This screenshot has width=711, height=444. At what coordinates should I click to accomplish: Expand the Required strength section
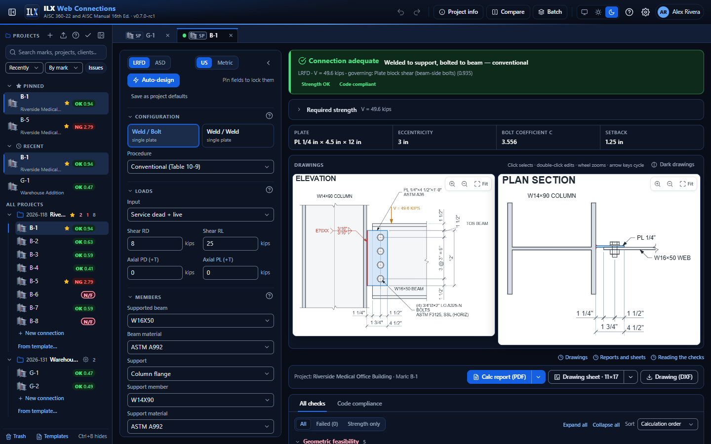(x=496, y=110)
